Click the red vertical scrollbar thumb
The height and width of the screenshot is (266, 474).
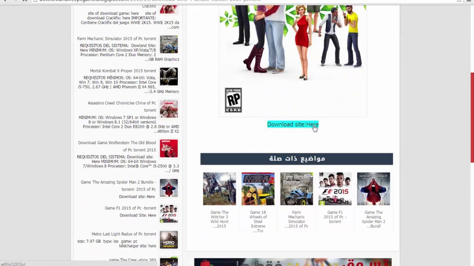pyautogui.click(x=472, y=117)
